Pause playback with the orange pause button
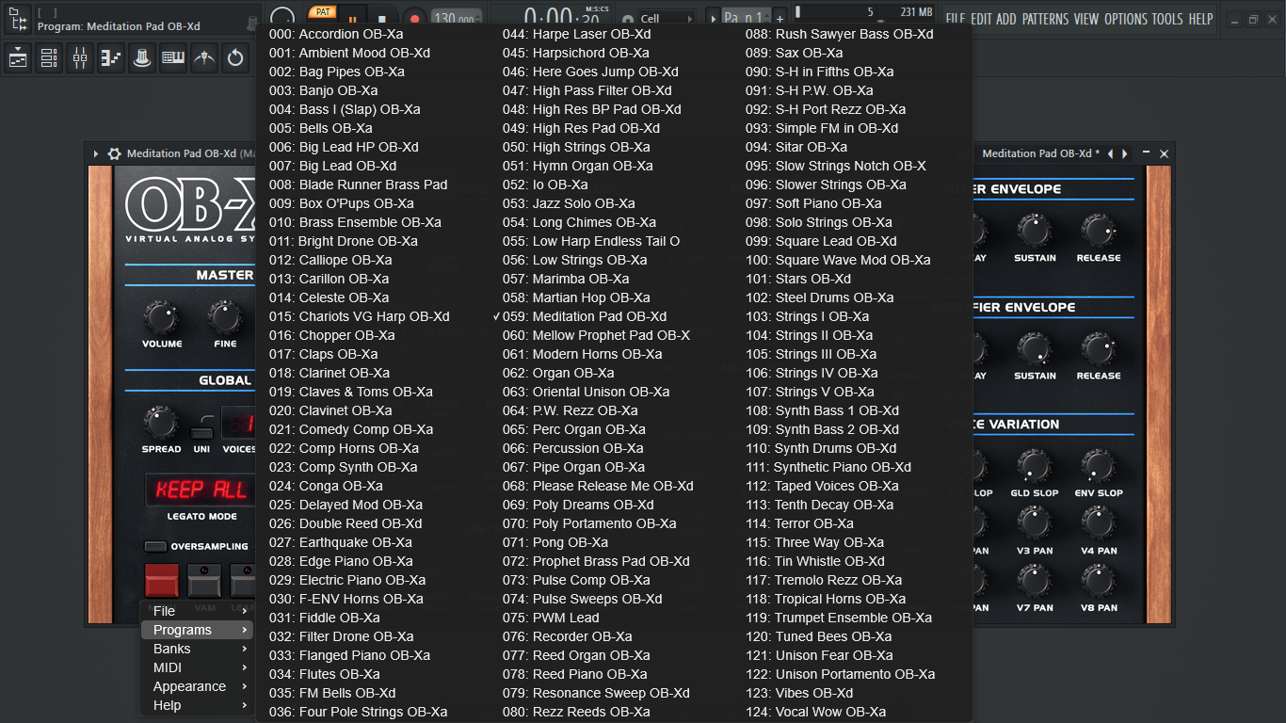 [x=352, y=18]
